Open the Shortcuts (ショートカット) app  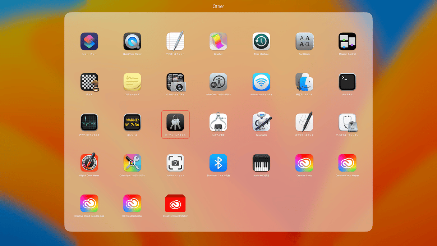[89, 41]
